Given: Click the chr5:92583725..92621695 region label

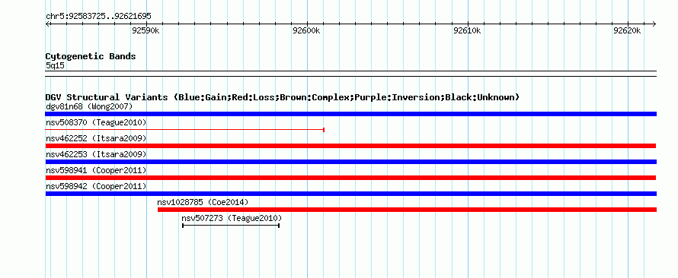Looking at the screenshot, I should [98, 17].
